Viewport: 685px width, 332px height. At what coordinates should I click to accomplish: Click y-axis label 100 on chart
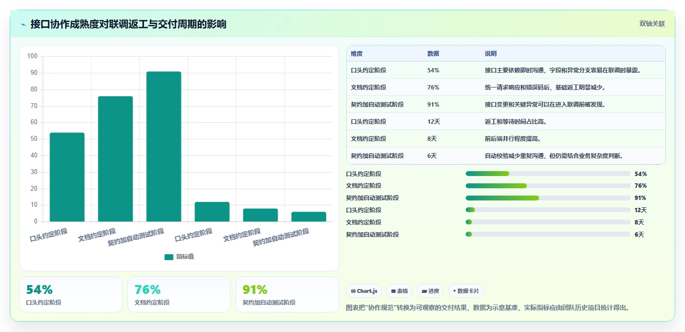[x=32, y=56]
